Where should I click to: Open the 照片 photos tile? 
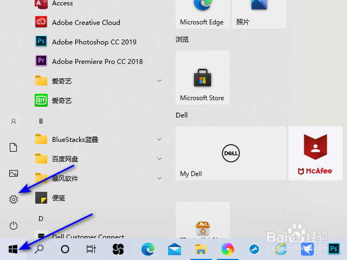tap(259, 14)
